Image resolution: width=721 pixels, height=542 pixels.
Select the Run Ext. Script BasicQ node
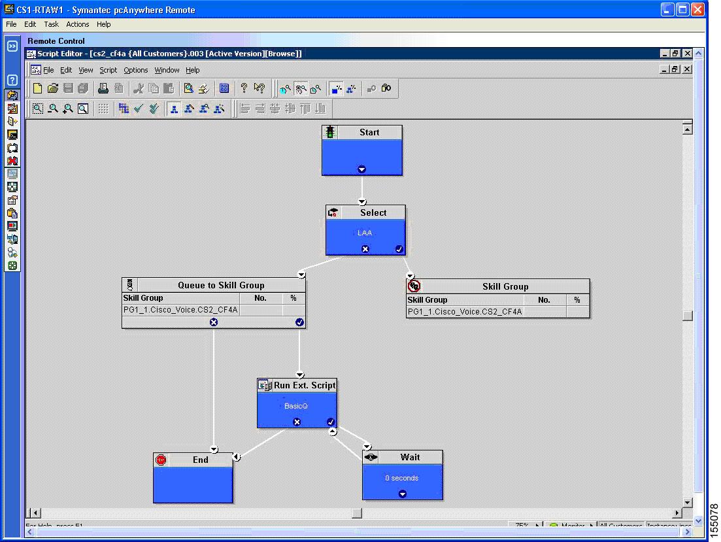coord(297,403)
